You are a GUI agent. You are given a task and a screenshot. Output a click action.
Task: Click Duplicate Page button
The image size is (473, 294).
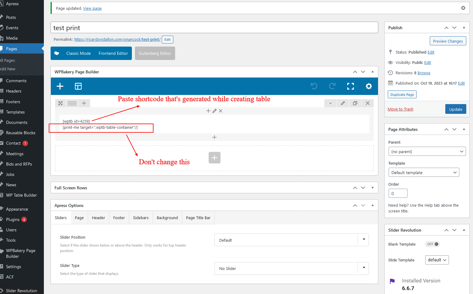pos(402,95)
